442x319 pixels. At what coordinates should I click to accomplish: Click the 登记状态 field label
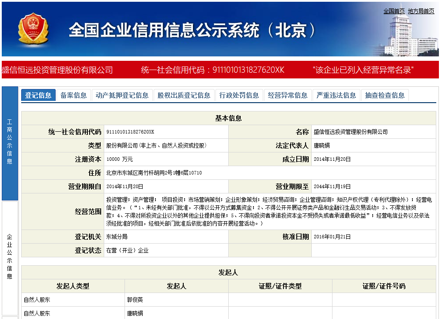click(x=88, y=250)
